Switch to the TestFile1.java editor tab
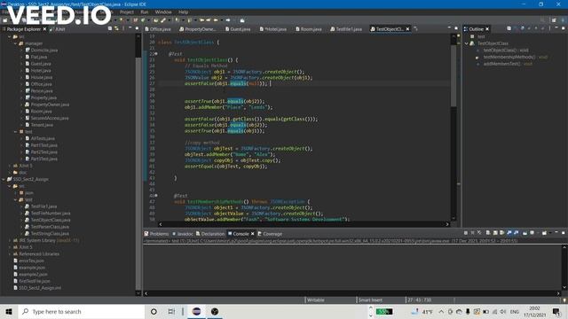The image size is (568, 319). point(346,29)
